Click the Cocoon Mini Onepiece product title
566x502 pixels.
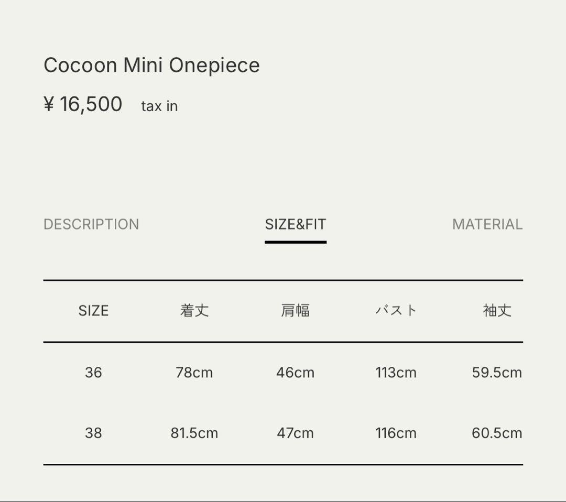pyautogui.click(x=152, y=65)
